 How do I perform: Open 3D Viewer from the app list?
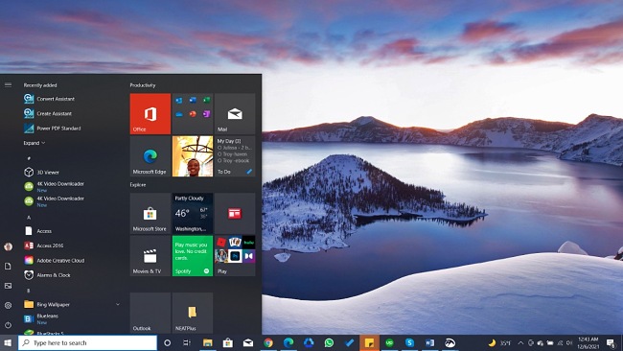(42, 172)
